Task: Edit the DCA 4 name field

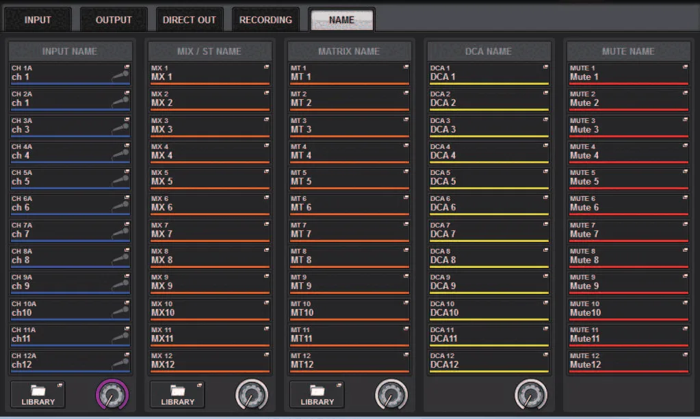Action: (489, 152)
